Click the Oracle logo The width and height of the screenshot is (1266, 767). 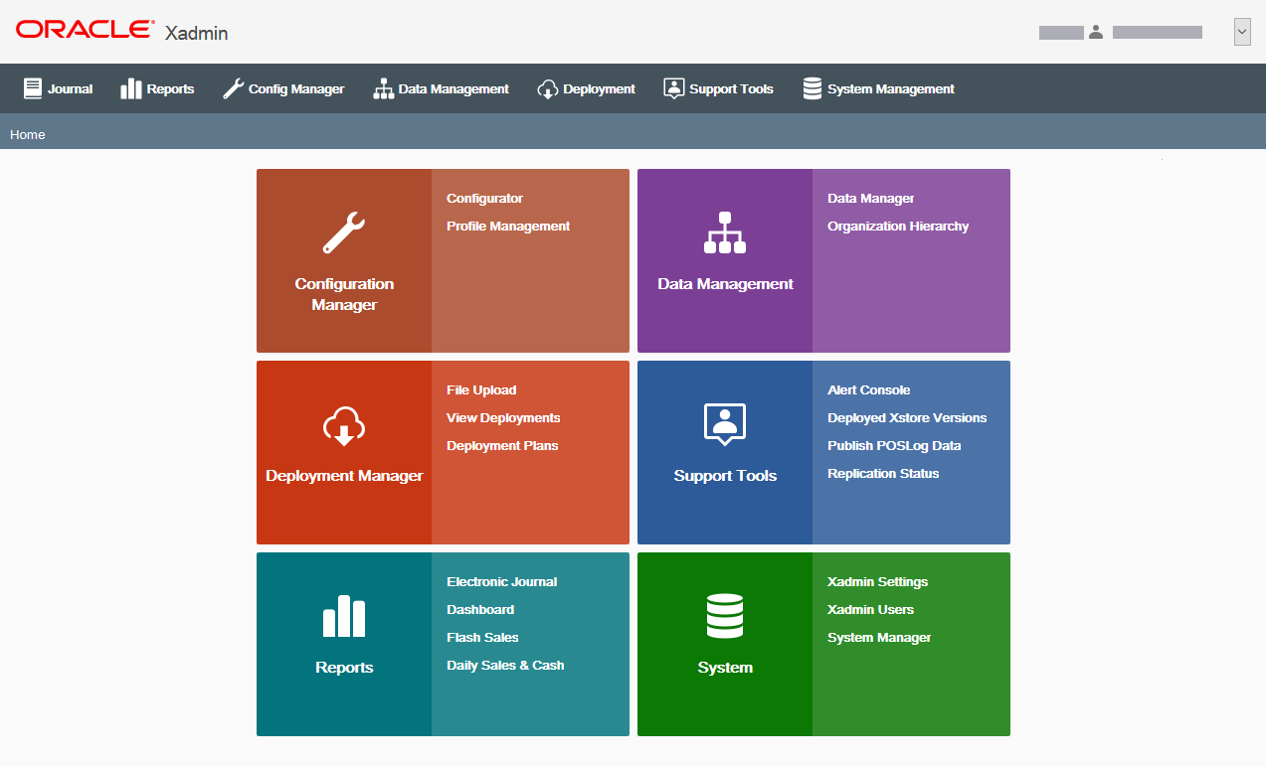pos(83,29)
